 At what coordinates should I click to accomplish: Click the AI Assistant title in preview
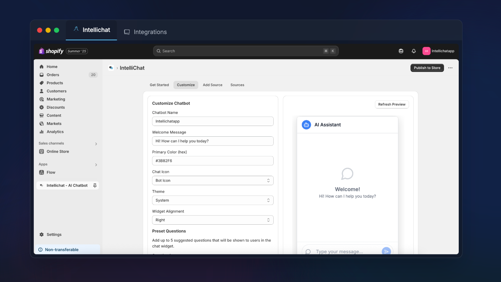[328, 125]
